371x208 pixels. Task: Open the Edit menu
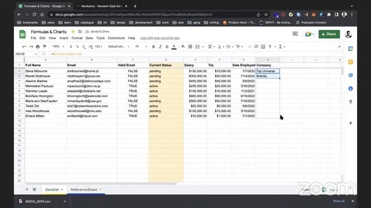click(x=42, y=38)
